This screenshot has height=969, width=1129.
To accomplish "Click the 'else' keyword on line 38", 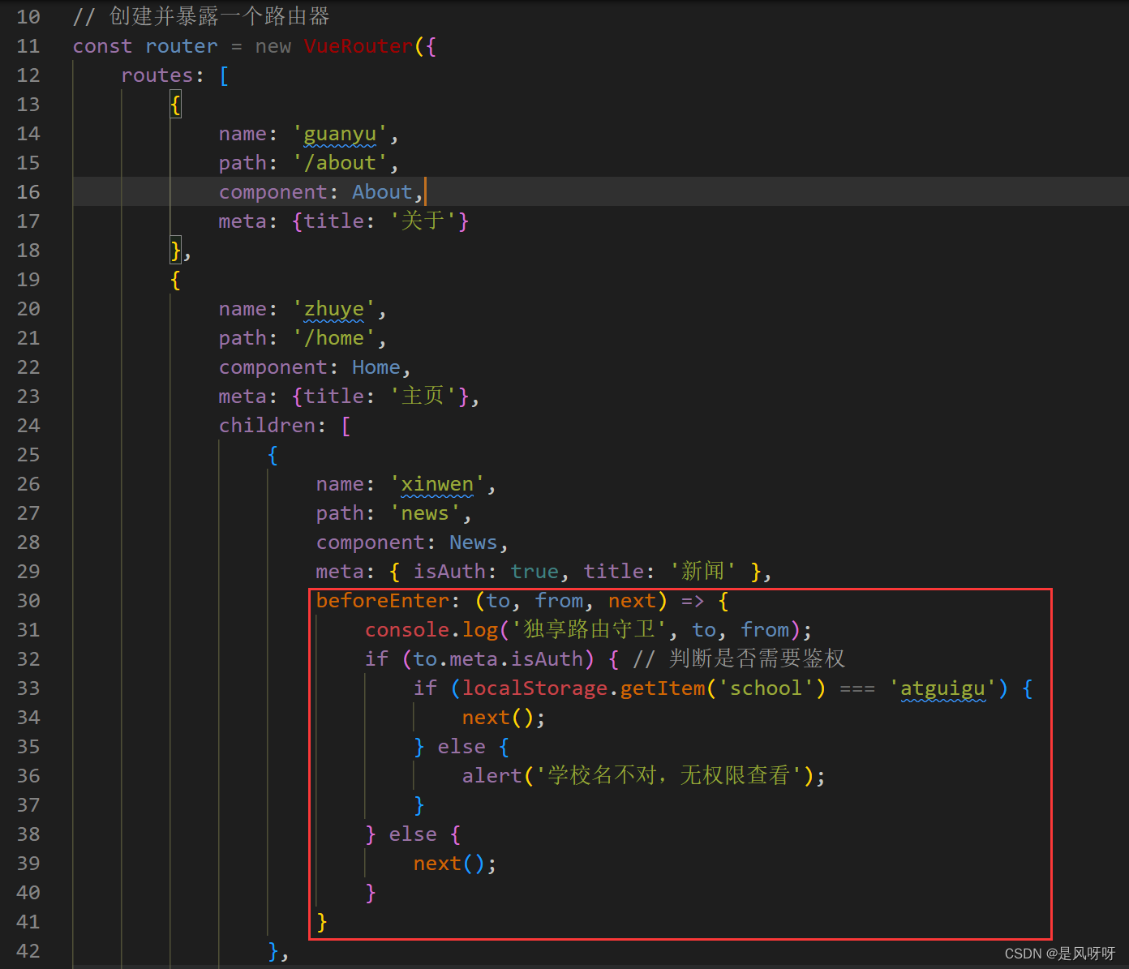I will click(x=413, y=834).
